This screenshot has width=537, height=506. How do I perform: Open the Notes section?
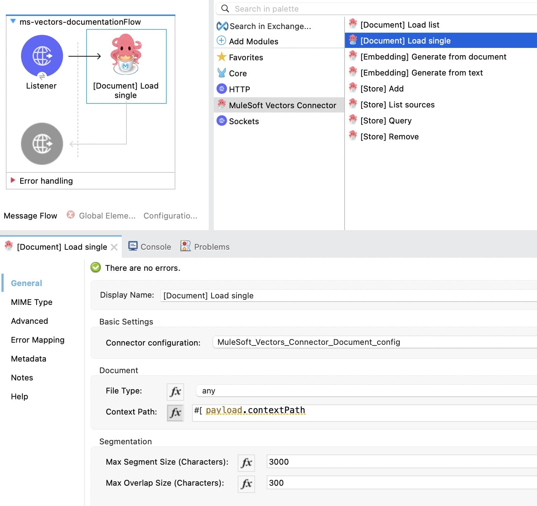pyautogui.click(x=22, y=378)
